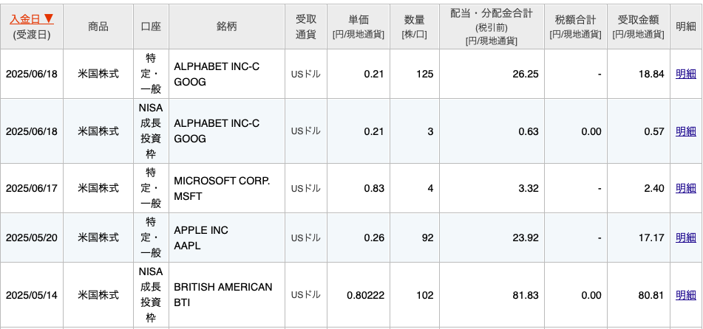The image size is (703, 329).
Task: Sort by 入金日 column header link
Action: coord(31,18)
